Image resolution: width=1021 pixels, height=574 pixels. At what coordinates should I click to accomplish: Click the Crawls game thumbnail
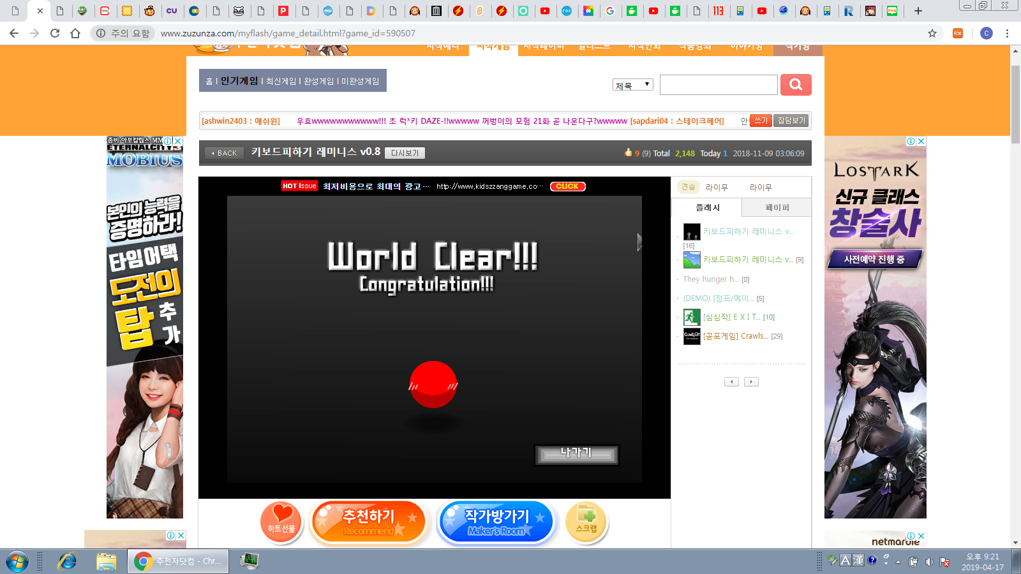[x=692, y=336]
